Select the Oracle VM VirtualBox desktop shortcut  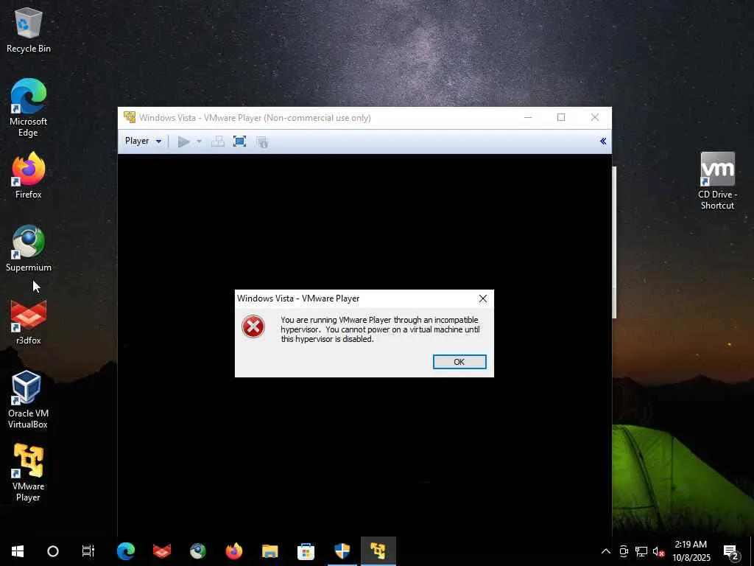(28, 399)
